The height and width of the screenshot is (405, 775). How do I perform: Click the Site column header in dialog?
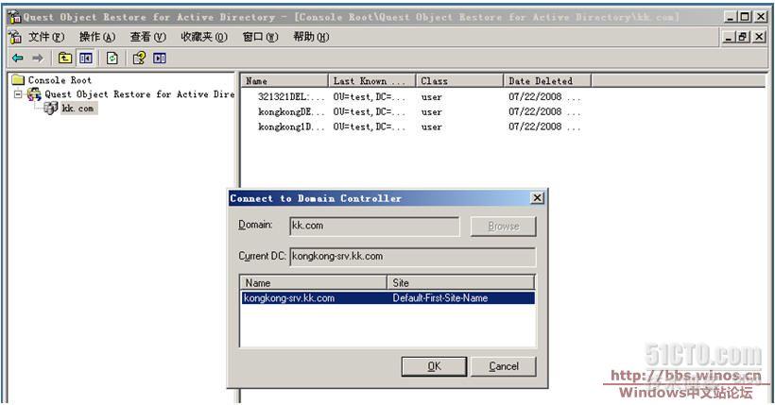460,282
